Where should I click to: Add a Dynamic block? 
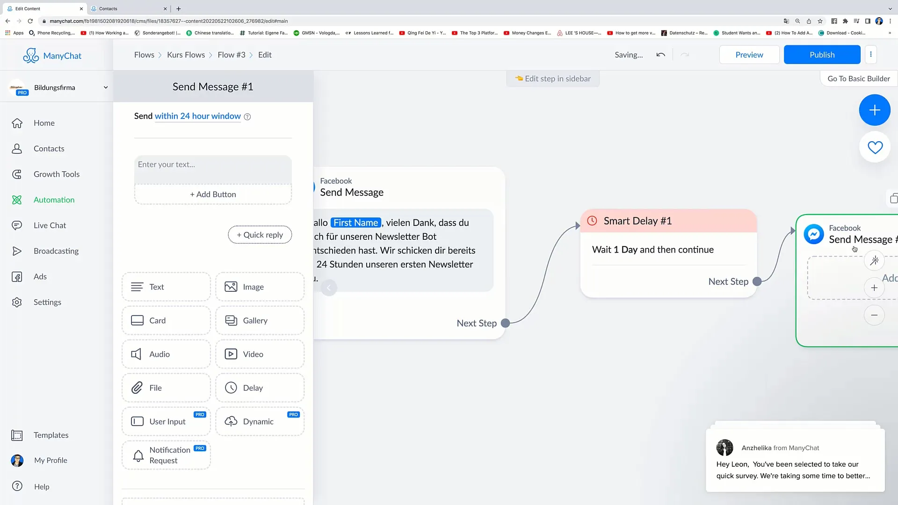point(260,422)
